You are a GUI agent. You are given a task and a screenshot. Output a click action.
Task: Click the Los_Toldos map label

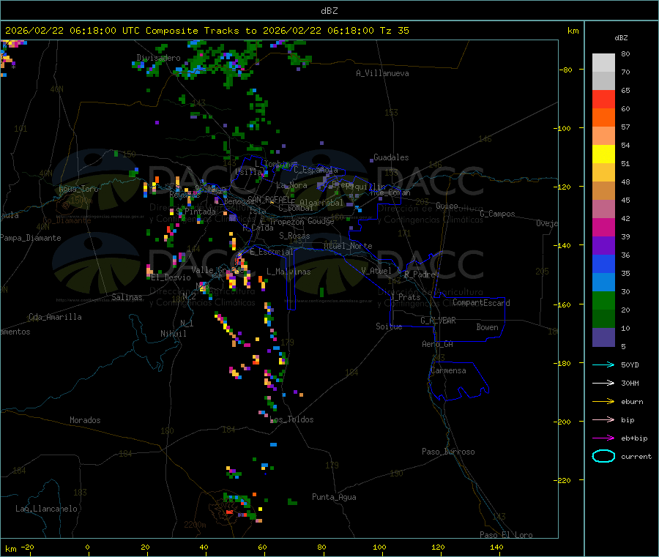291,419
